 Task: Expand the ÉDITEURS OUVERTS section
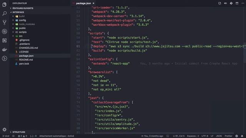23,8
